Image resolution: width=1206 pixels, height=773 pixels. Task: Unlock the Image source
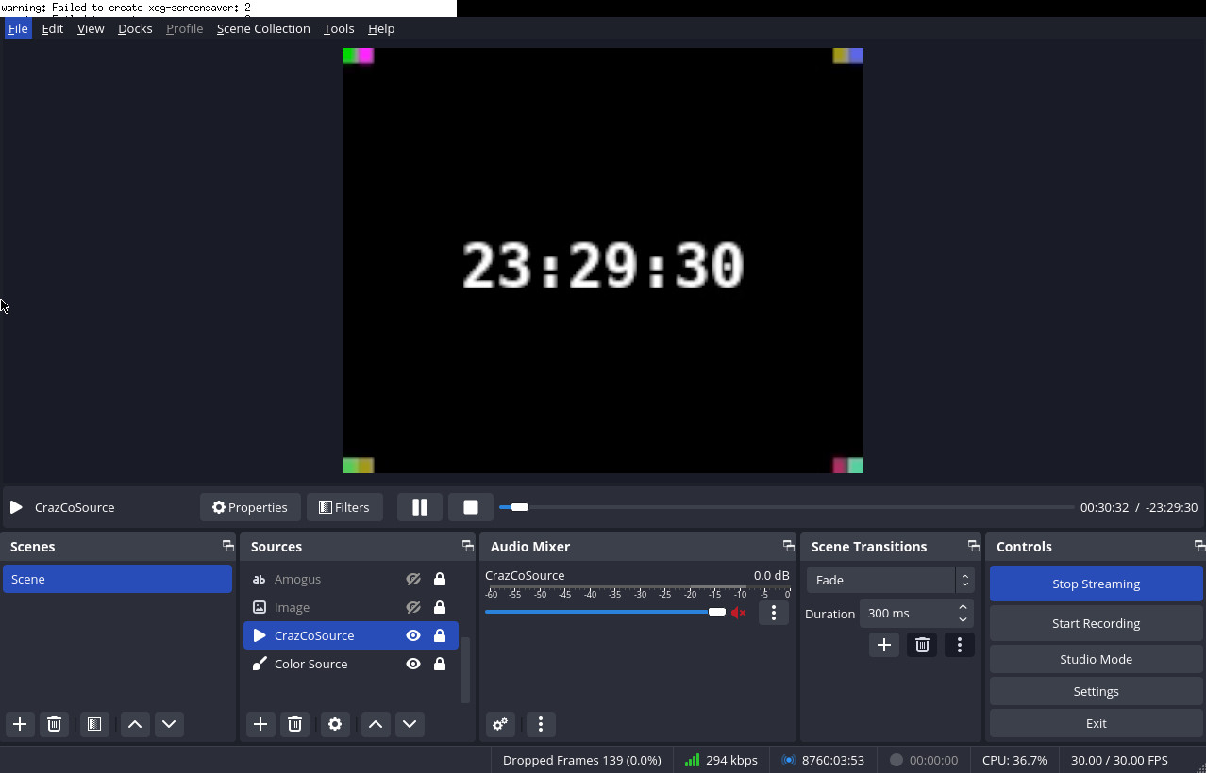pyautogui.click(x=440, y=607)
